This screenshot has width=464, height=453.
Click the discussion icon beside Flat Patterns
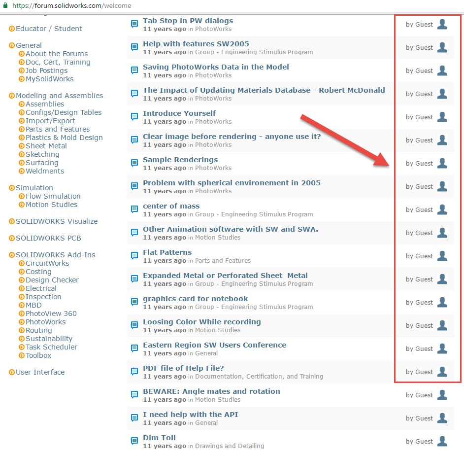click(134, 255)
